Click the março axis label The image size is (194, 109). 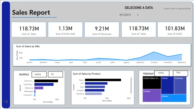point(57,62)
